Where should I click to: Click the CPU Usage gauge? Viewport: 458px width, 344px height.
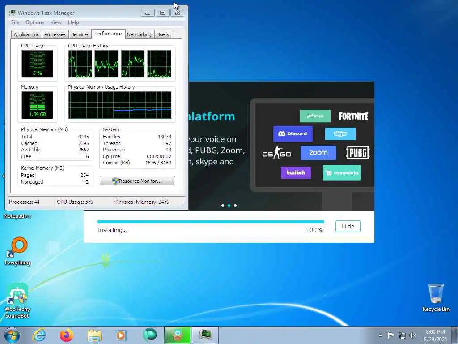tap(37, 64)
